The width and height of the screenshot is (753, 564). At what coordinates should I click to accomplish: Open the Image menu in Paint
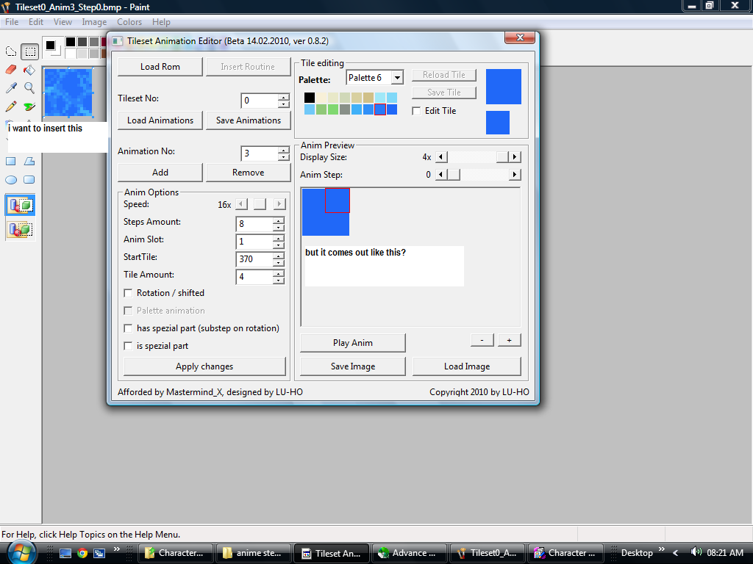(94, 22)
